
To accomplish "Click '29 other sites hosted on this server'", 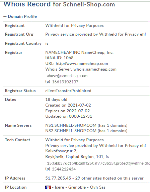I will (109, 178).
